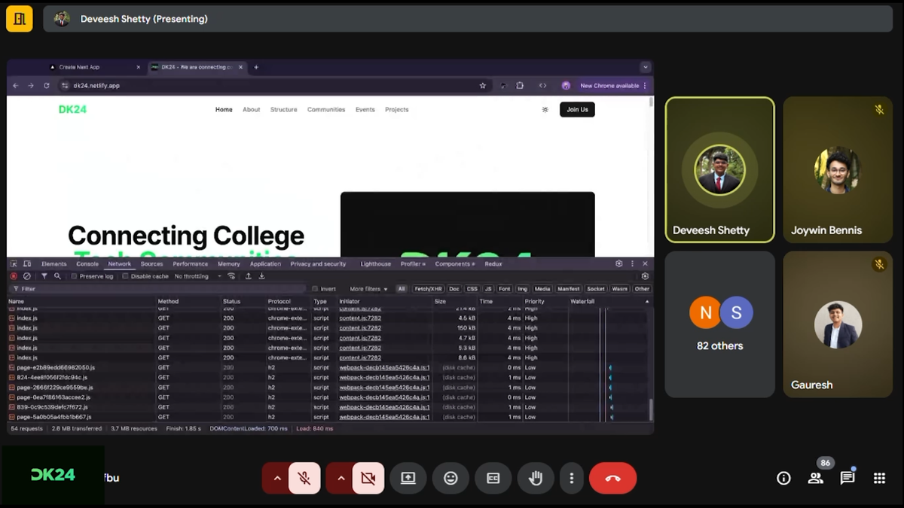Click the 82 others participant tile
904x508 pixels.
719,324
